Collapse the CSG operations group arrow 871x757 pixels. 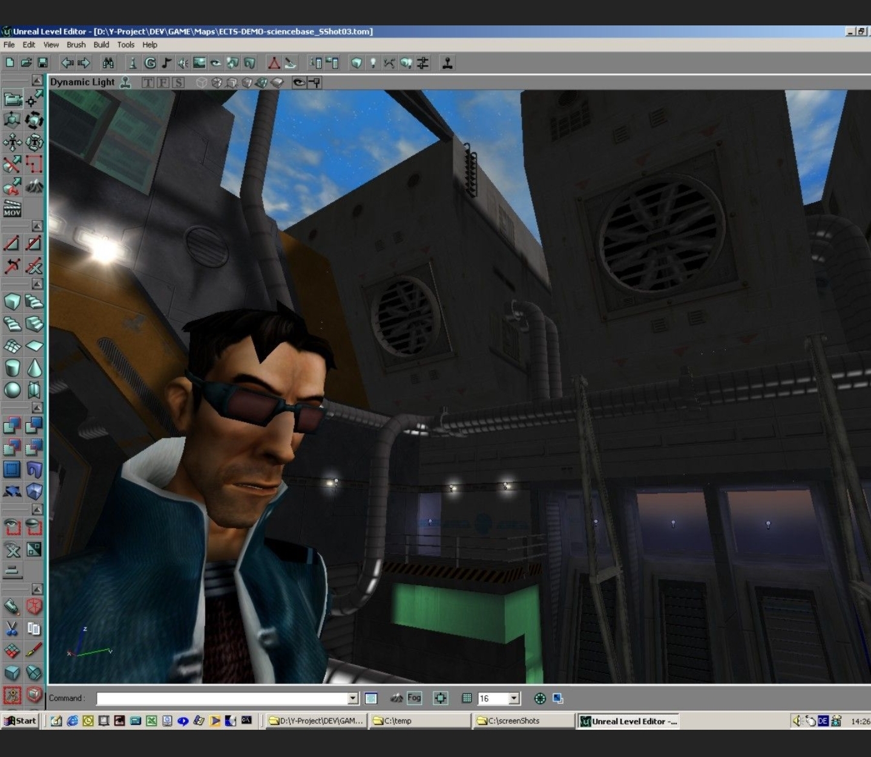(37, 408)
